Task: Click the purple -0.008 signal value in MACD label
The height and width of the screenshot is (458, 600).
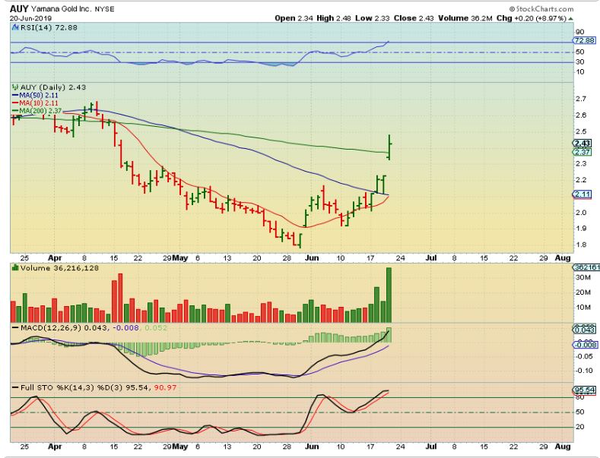Action: coord(126,327)
